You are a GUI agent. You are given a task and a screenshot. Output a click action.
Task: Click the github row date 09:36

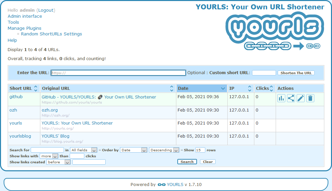pyautogui.click(x=198, y=97)
